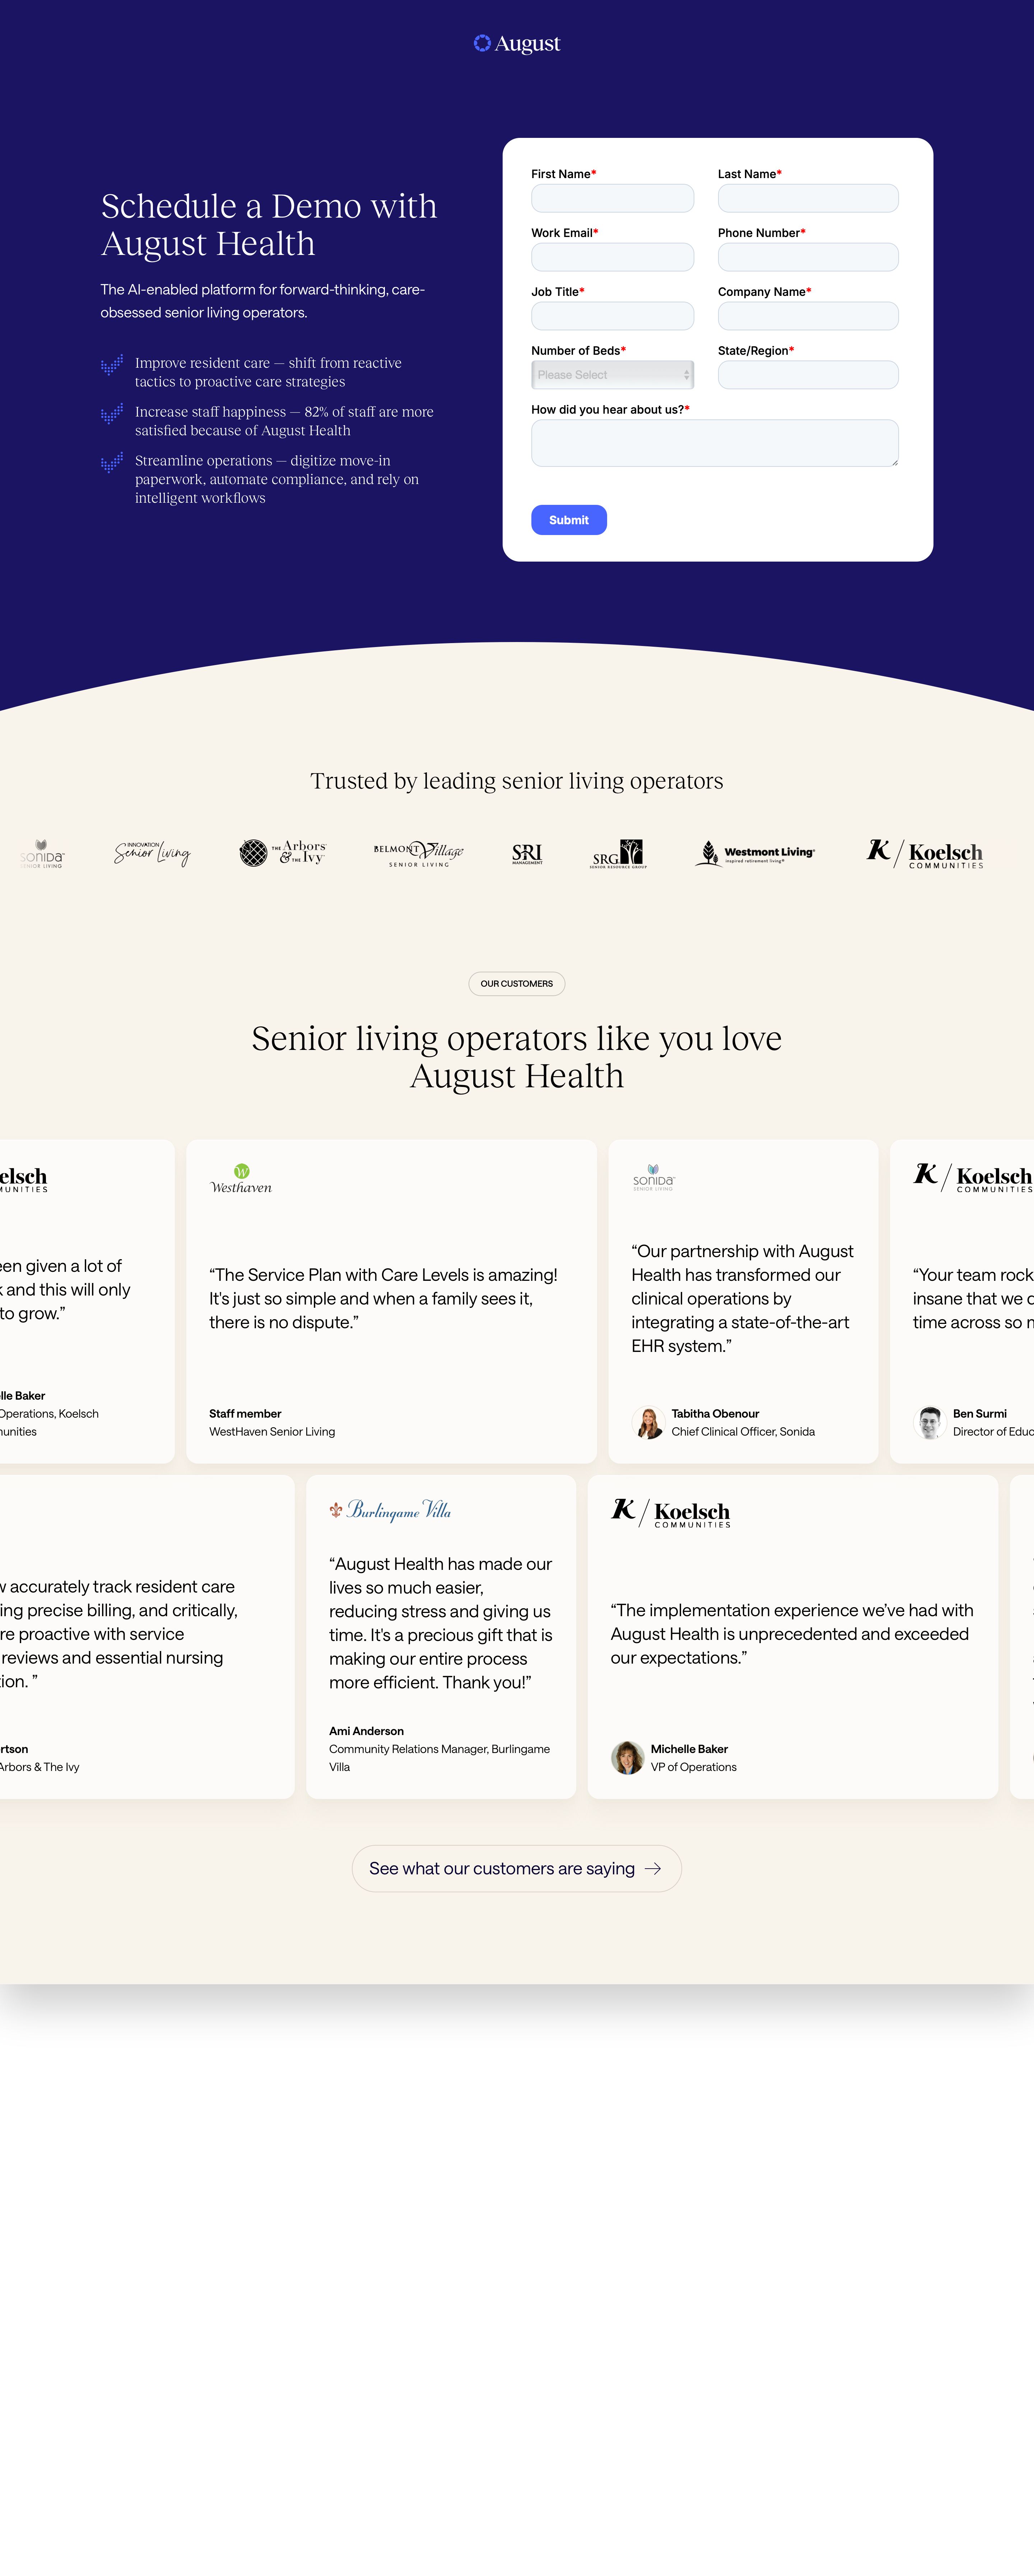Click the Last Name input field
Screen dimensions: 1034x2576
808,198
